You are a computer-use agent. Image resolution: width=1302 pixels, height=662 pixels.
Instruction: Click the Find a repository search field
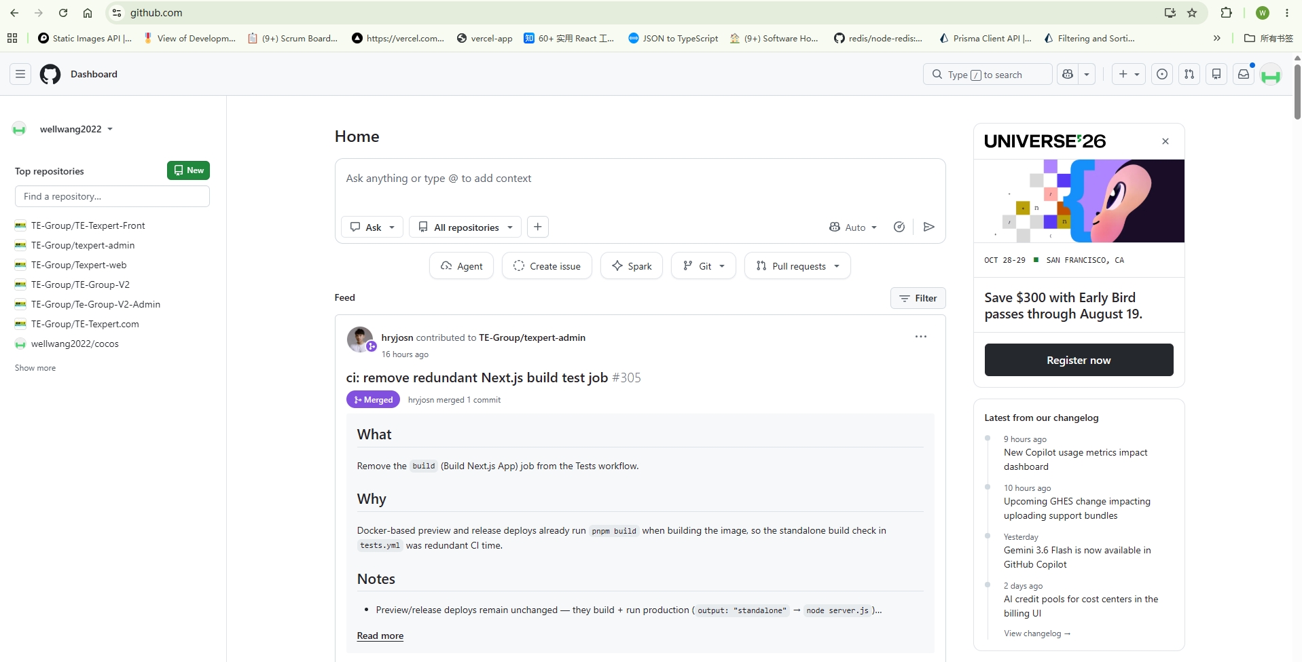click(x=112, y=196)
